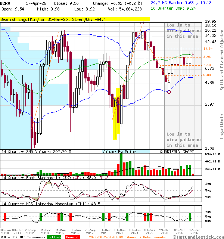Click the 10.84 Fibonacci level label
The height and width of the screenshot is (239, 224).
click(208, 49)
